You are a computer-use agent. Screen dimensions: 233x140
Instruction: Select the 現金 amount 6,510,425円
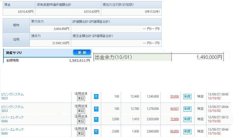click(x=26, y=12)
